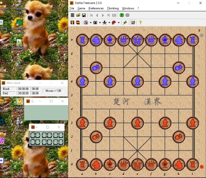Select the blue chariot on i9

click(193, 40)
